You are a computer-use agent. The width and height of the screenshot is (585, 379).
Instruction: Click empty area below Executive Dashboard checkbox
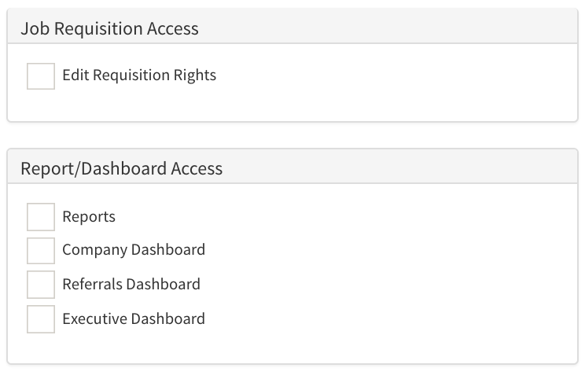41,349
